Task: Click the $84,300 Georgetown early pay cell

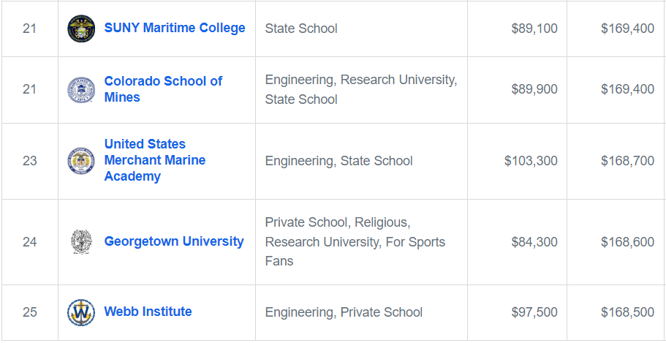Action: pyautogui.click(x=518, y=242)
